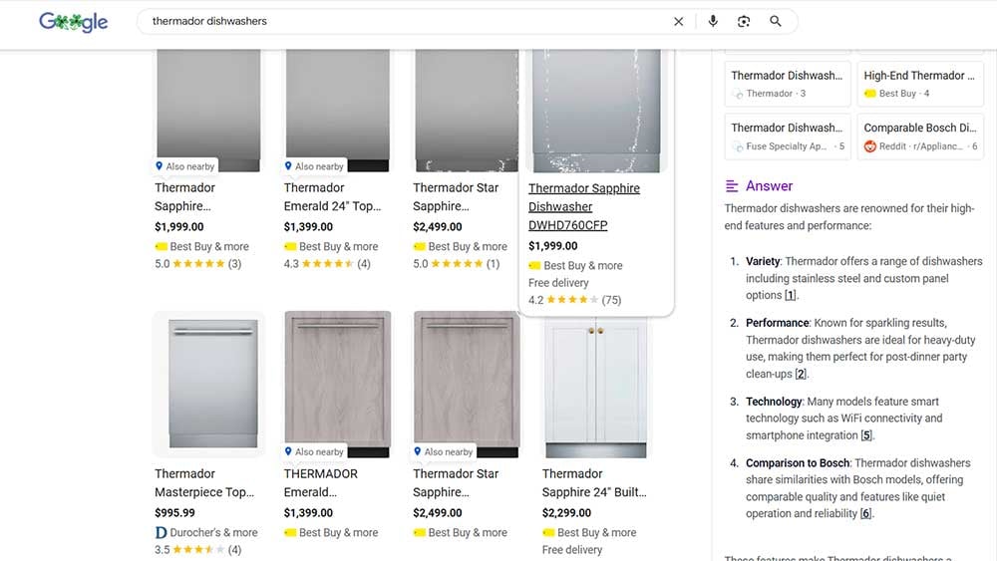997x561 pixels.
Task: Click 'Also nearby' badge on first Sapphire product
Action: [x=185, y=165]
